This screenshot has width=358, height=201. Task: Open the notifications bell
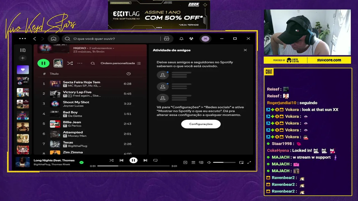181,39
